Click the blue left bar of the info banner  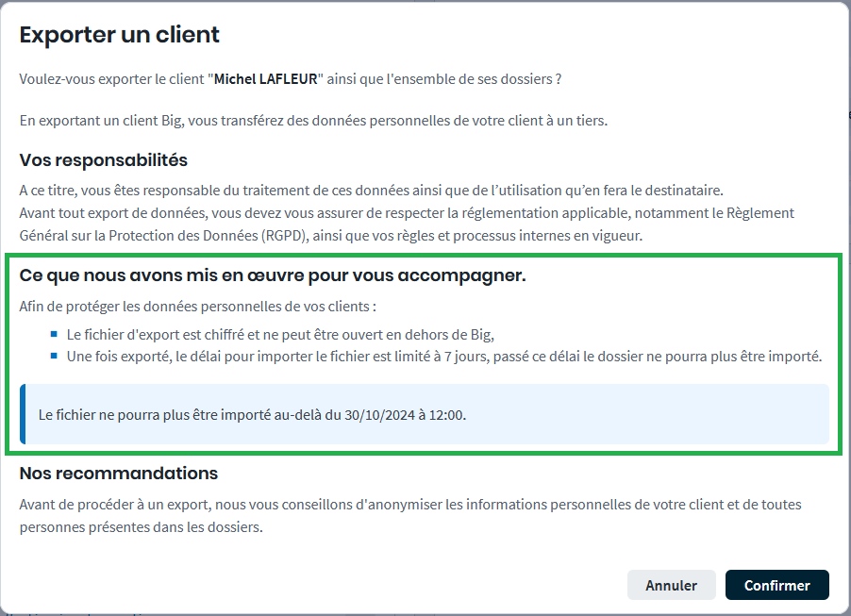pos(23,414)
